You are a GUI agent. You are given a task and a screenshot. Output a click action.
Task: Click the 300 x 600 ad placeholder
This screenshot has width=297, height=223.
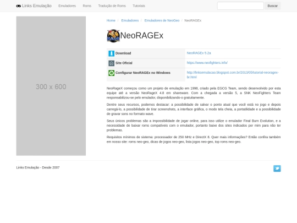[51, 86]
